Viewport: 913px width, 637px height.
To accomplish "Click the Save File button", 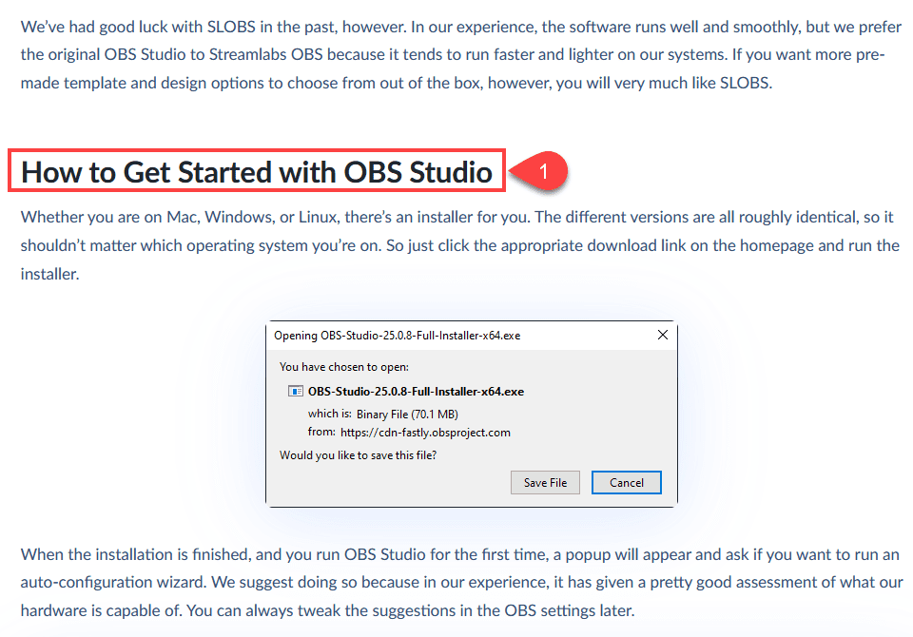I will click(x=545, y=482).
